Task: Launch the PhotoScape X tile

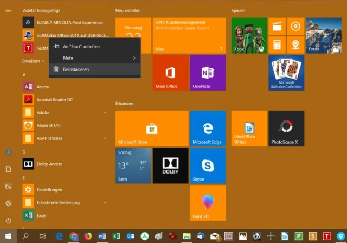Action: click(x=286, y=129)
